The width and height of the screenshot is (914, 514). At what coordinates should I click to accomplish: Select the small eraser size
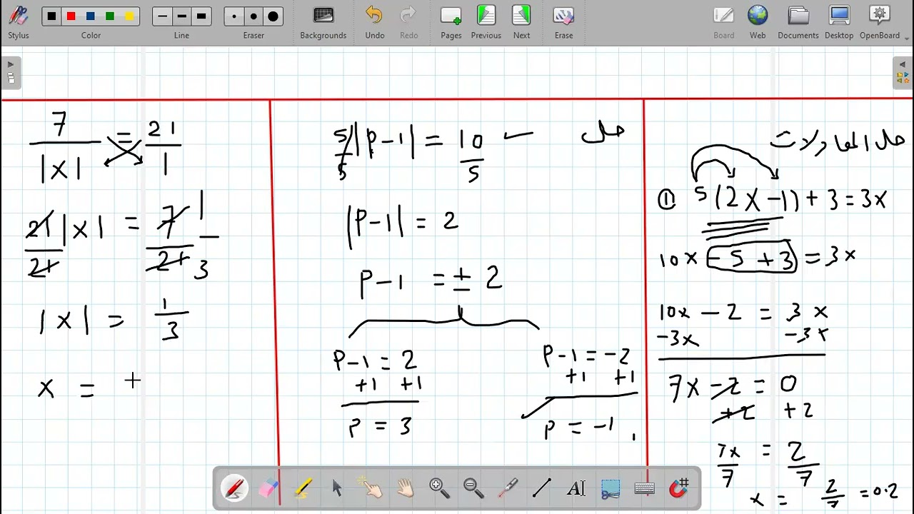[234, 16]
